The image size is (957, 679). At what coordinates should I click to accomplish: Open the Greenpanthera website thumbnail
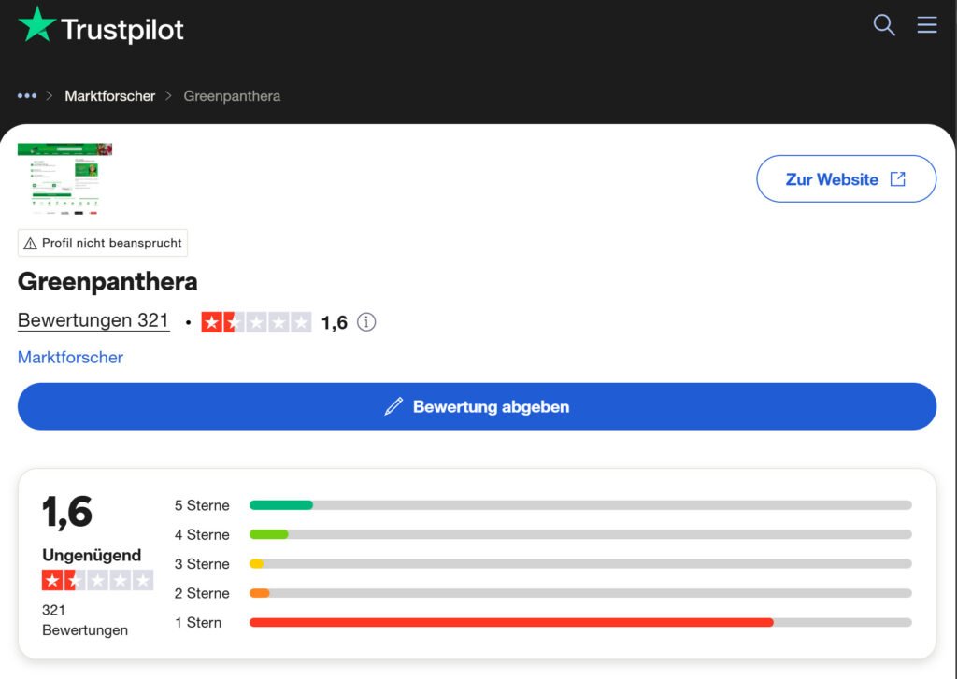[x=64, y=179]
